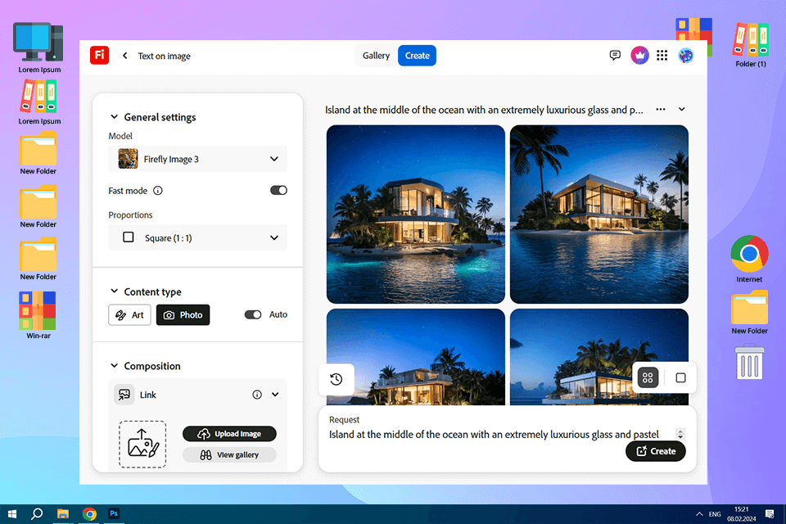Switch to the Gallery tab
Image resolution: width=786 pixels, height=524 pixels.
click(376, 56)
